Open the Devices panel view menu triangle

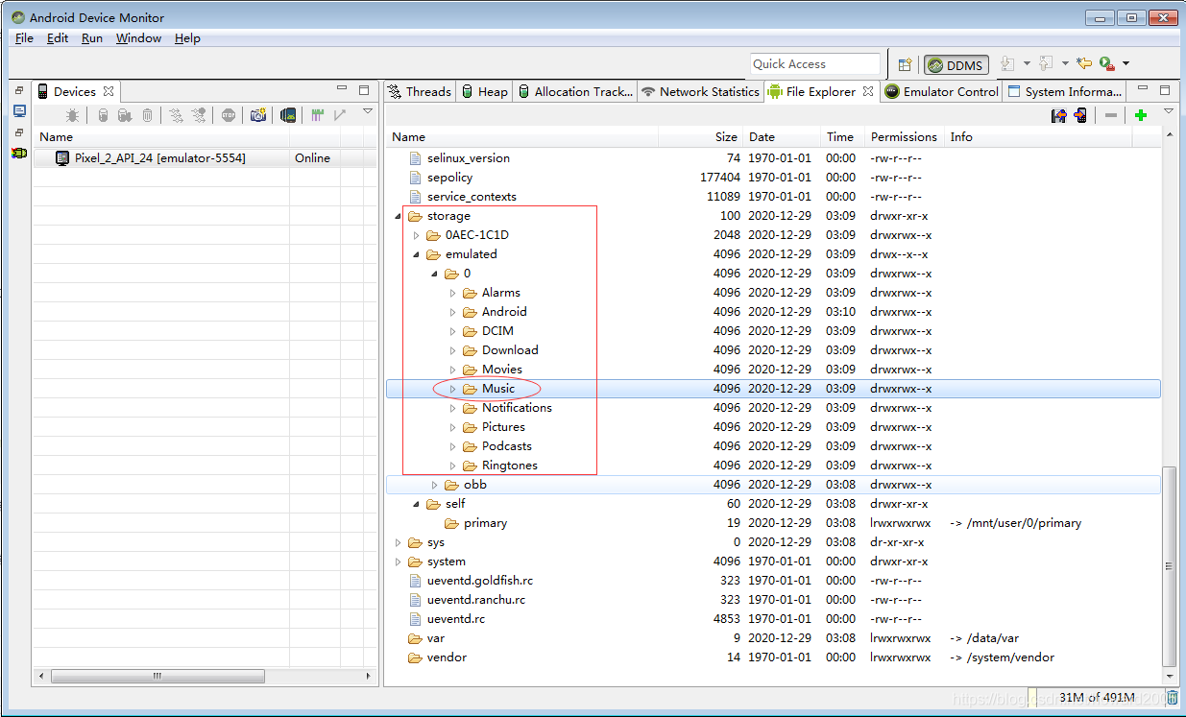pos(367,112)
